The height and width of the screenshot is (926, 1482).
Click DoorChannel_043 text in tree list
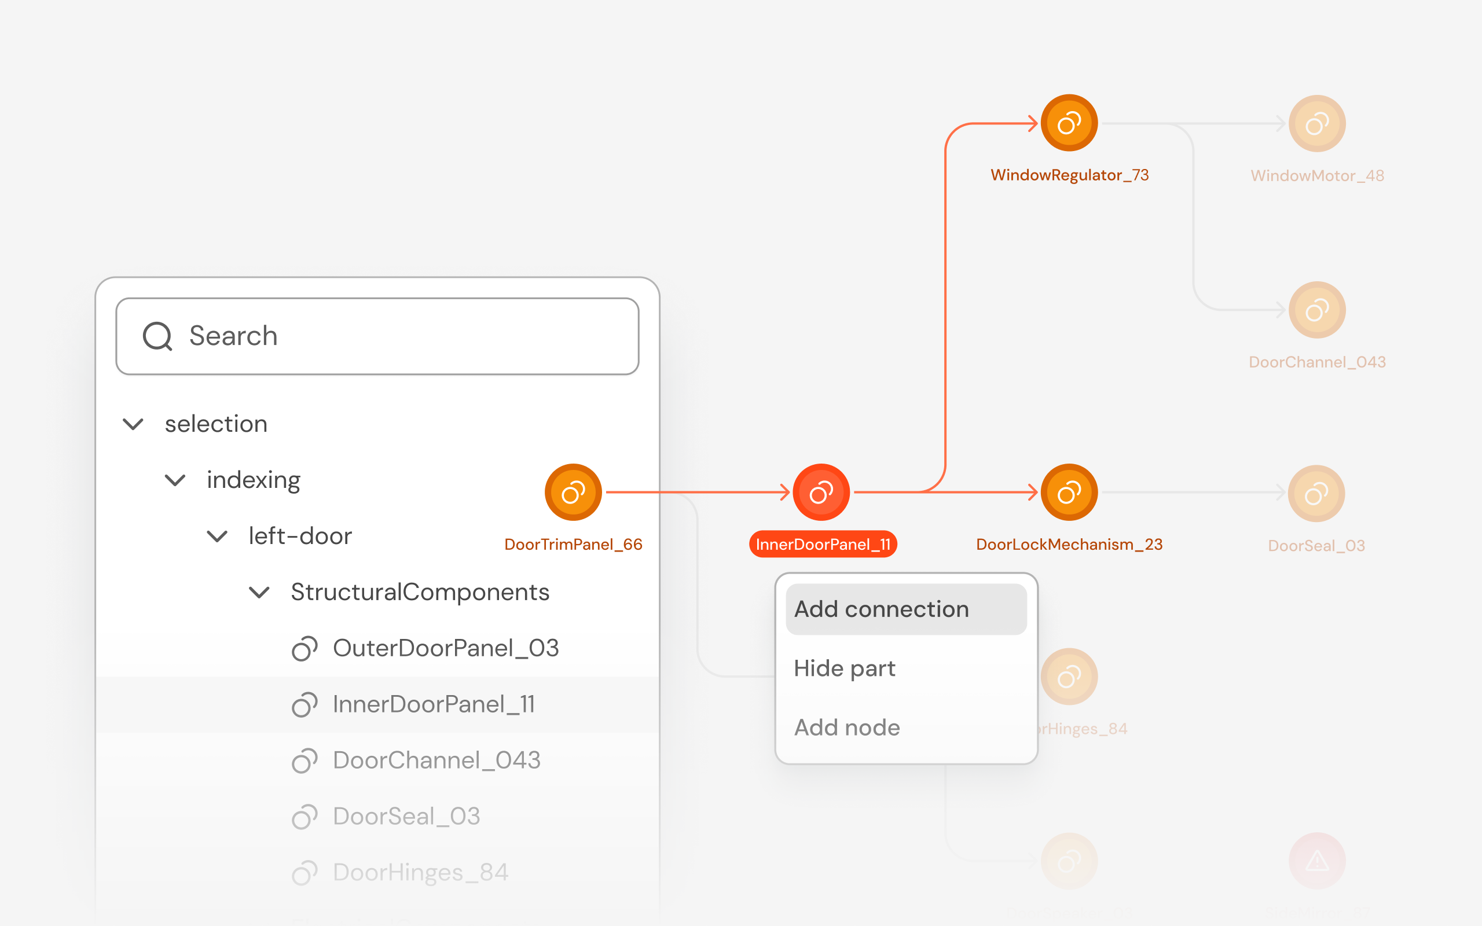tap(436, 760)
